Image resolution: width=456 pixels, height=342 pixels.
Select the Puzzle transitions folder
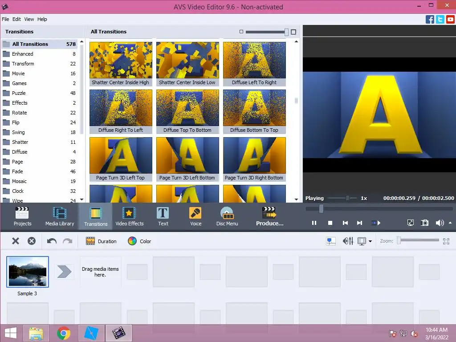(x=39, y=93)
